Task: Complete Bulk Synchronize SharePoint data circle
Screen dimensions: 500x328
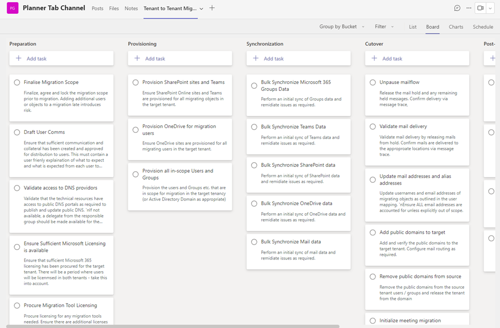Action: [254, 165]
